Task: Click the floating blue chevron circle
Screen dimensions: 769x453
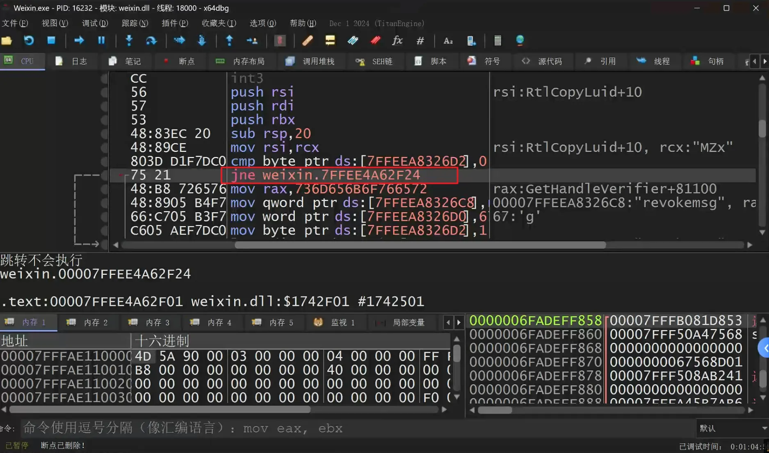Action: tap(764, 348)
